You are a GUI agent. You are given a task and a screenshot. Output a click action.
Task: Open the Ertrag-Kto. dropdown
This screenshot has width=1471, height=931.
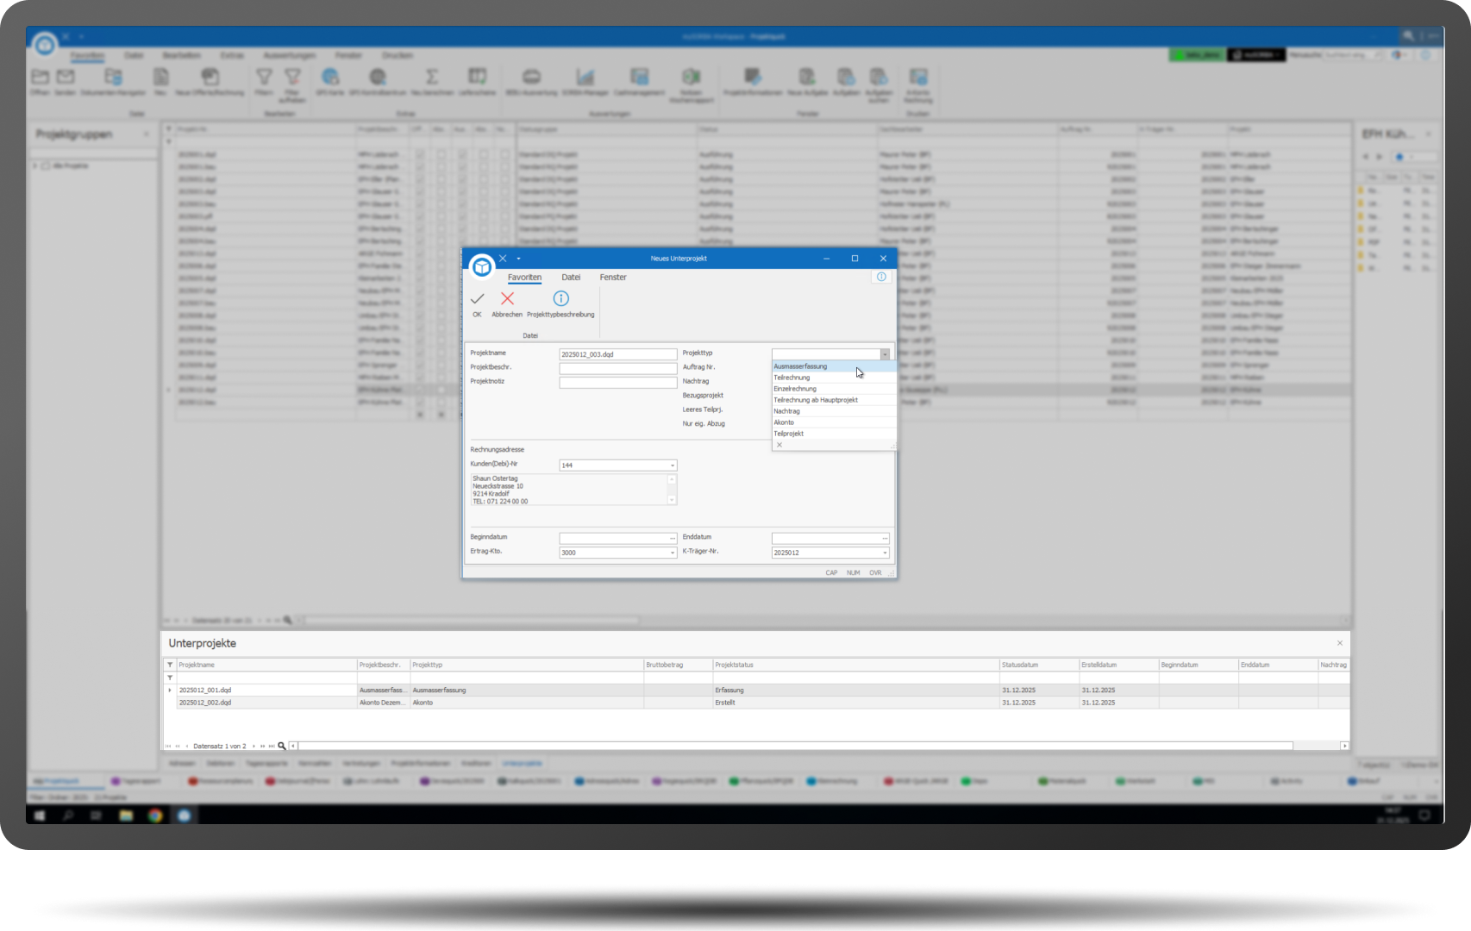[x=673, y=553]
